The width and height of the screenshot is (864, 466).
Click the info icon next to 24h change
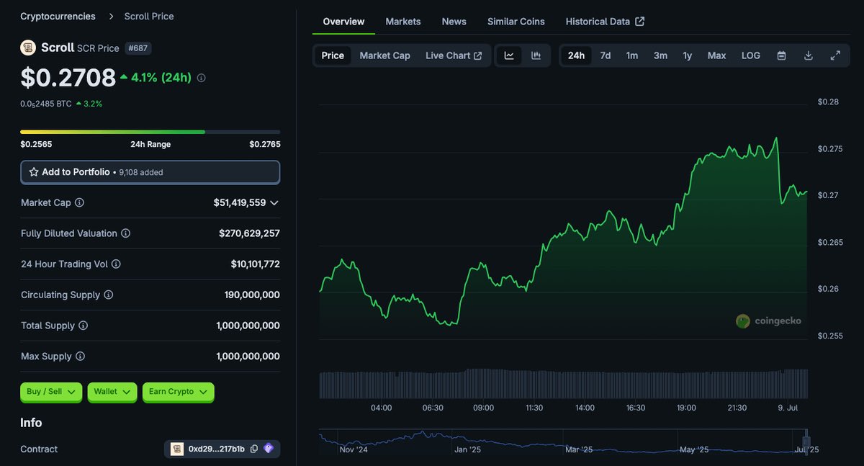pos(201,78)
